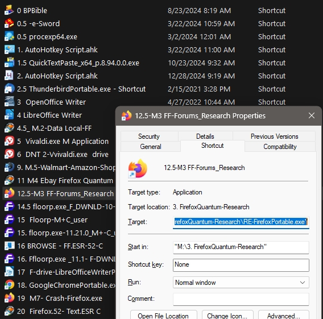Click date 2/15/2021 3:28 PM
The image size is (323, 319).
click(199, 89)
